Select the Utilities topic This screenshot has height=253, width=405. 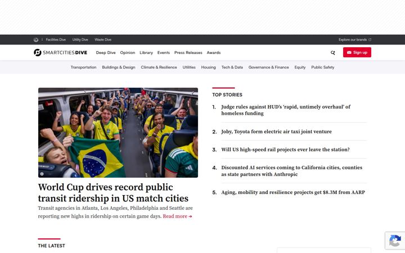[189, 67]
